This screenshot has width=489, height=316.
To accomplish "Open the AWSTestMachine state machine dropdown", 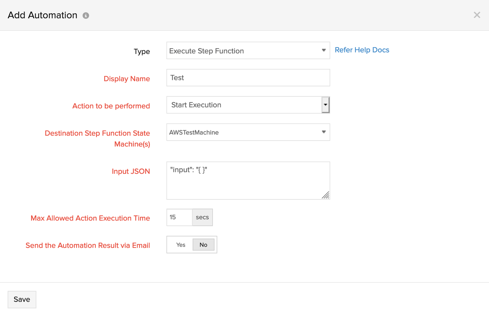I will (248, 132).
